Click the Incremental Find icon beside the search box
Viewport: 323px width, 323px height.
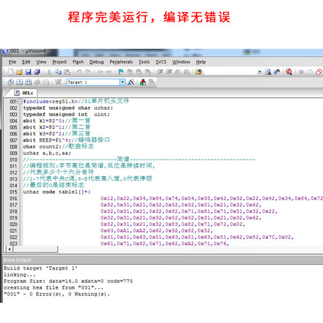(277, 72)
